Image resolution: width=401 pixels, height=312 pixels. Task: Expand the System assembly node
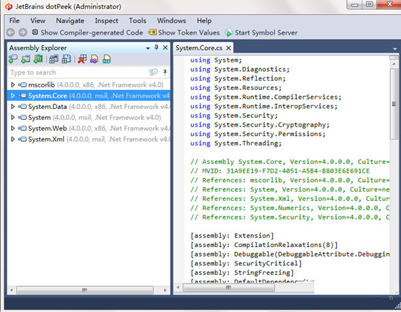tap(12, 117)
